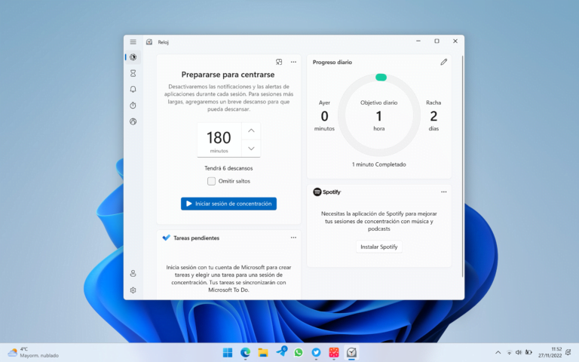This screenshot has width=579, height=362.
Task: Open Microsoft Edge from taskbar
Action: 245,352
